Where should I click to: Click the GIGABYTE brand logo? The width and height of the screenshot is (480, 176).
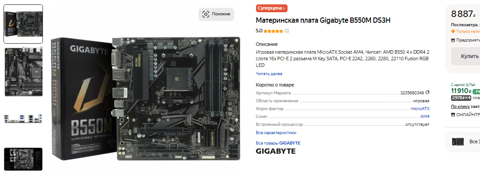pyautogui.click(x=276, y=151)
